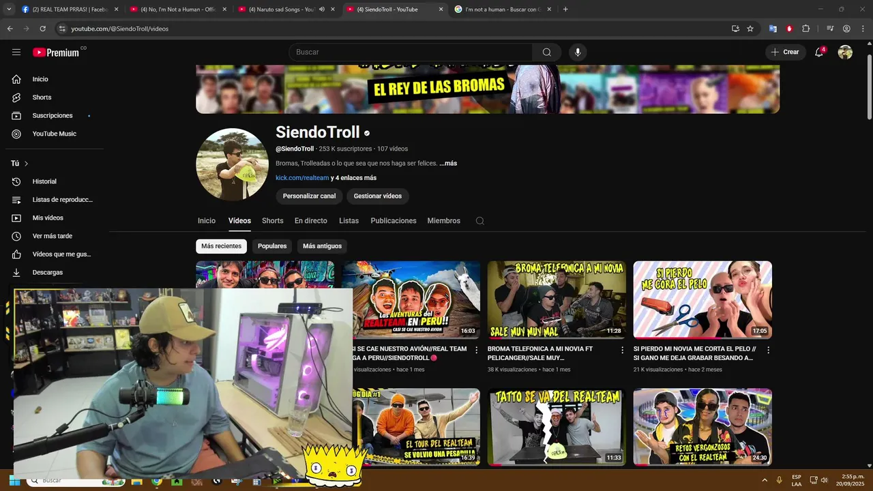Viewport: 873px width, 491px height.
Task: Open the media controls icon in Chrome
Action: [x=830, y=29]
